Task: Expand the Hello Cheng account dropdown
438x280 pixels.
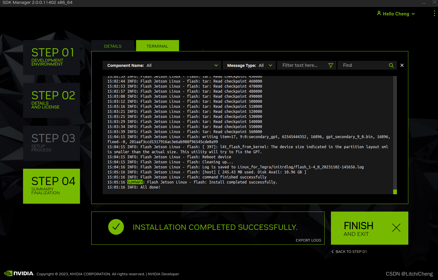Action: [x=413, y=14]
